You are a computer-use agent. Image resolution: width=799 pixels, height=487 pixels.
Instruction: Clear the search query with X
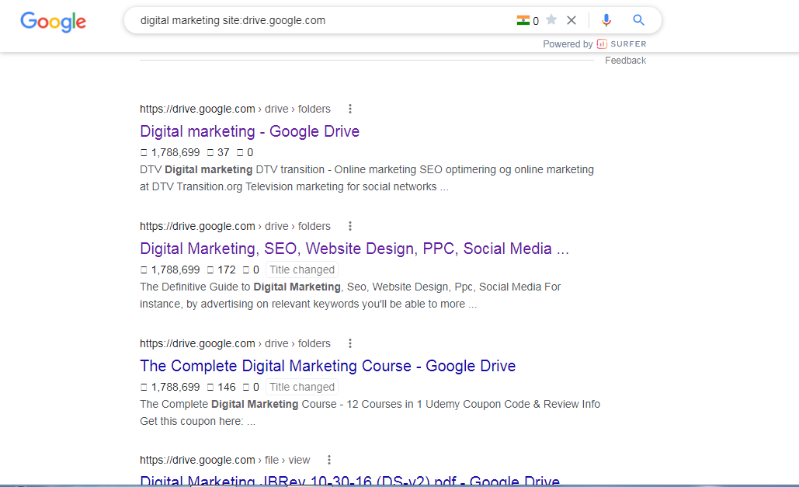click(571, 20)
